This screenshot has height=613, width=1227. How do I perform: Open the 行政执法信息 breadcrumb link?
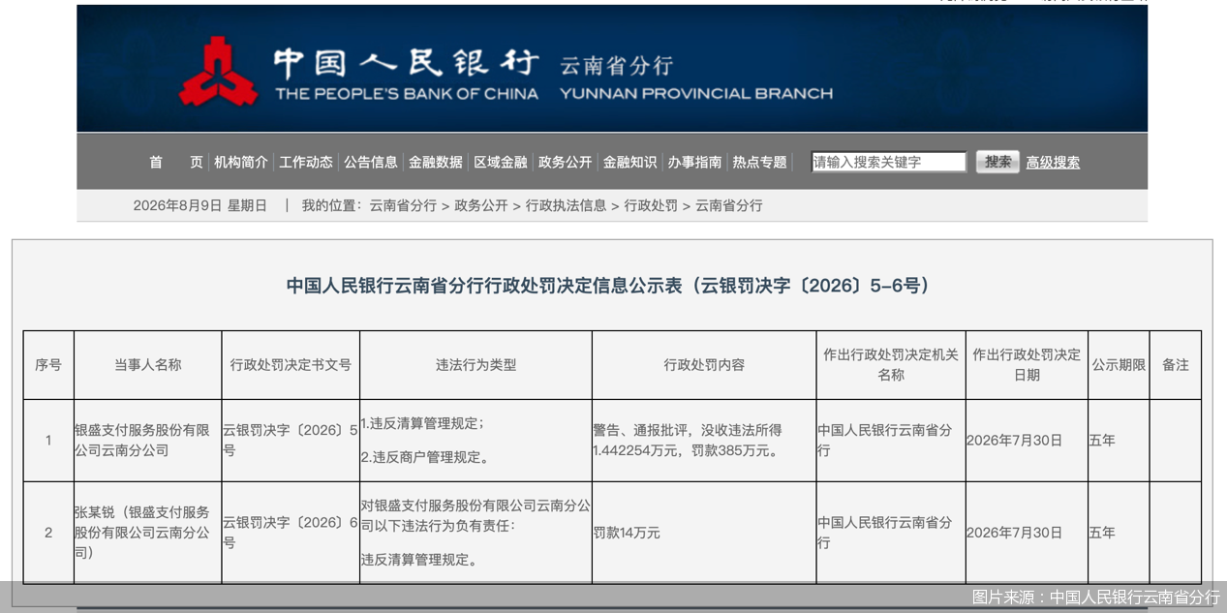(567, 205)
